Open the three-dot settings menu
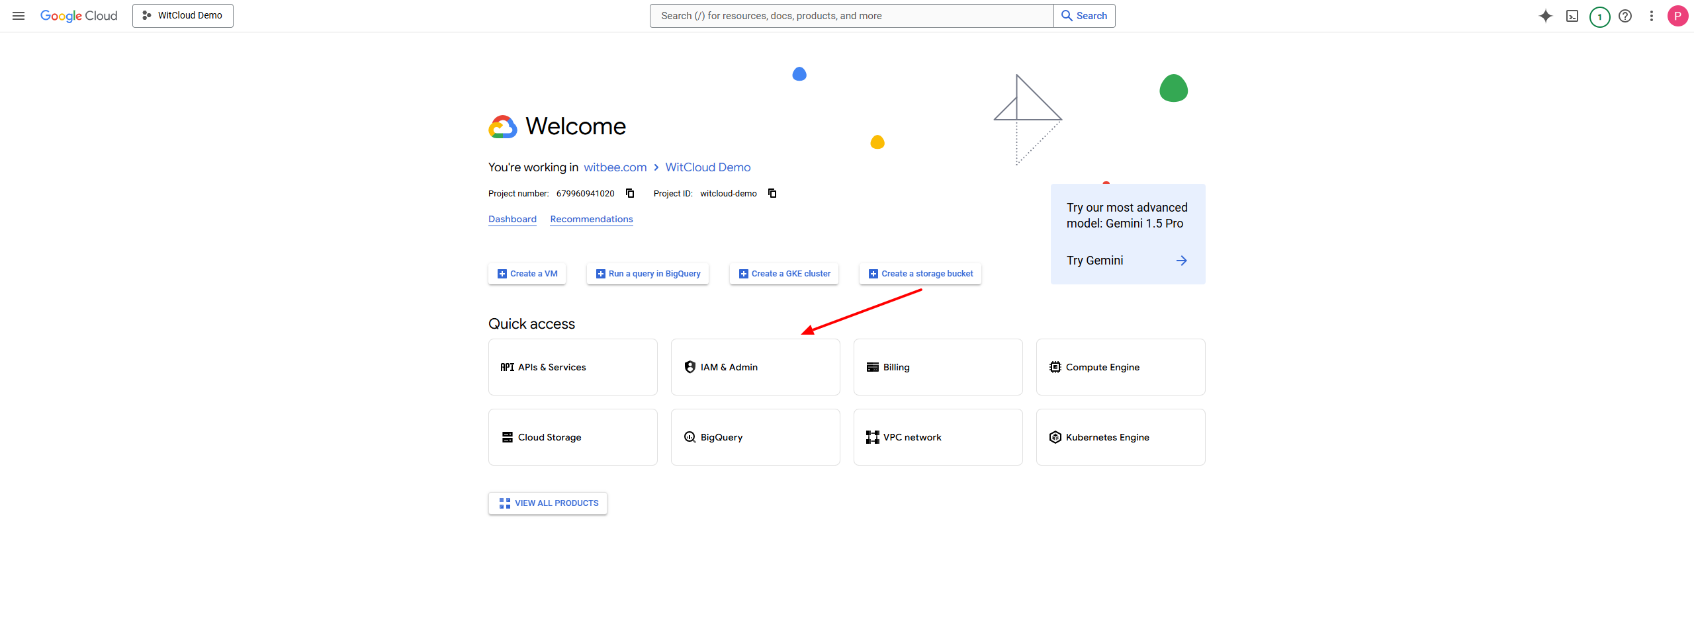This screenshot has height=625, width=1694. (1652, 16)
